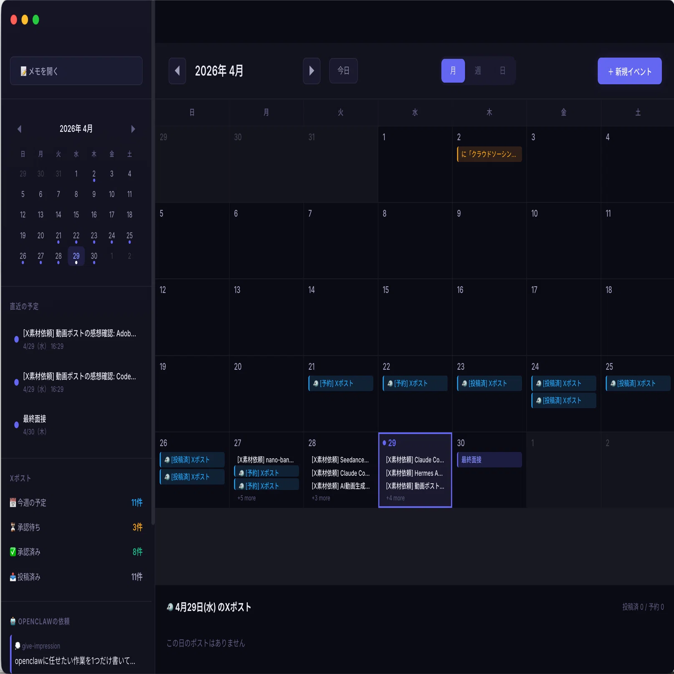
Task: Switch to day view tab 日
Action: pos(502,71)
